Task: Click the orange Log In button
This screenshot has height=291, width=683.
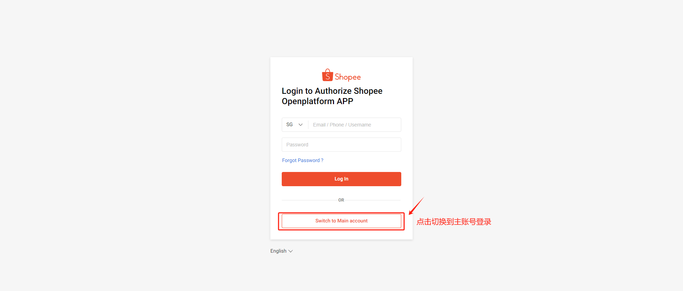Action: click(341, 179)
